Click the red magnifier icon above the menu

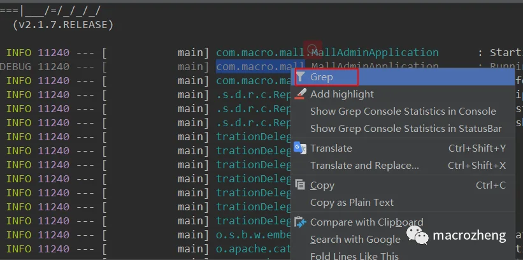pos(313,49)
